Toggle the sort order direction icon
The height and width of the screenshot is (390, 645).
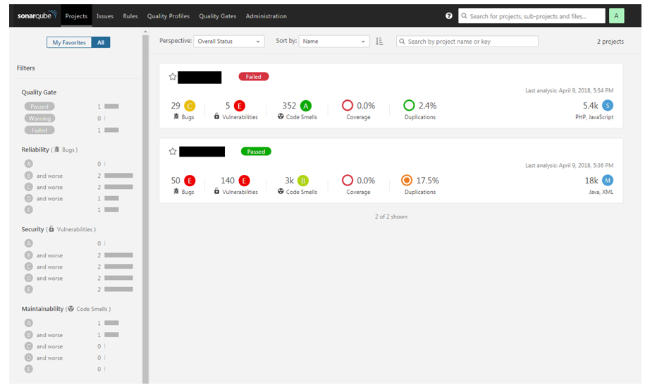click(379, 41)
